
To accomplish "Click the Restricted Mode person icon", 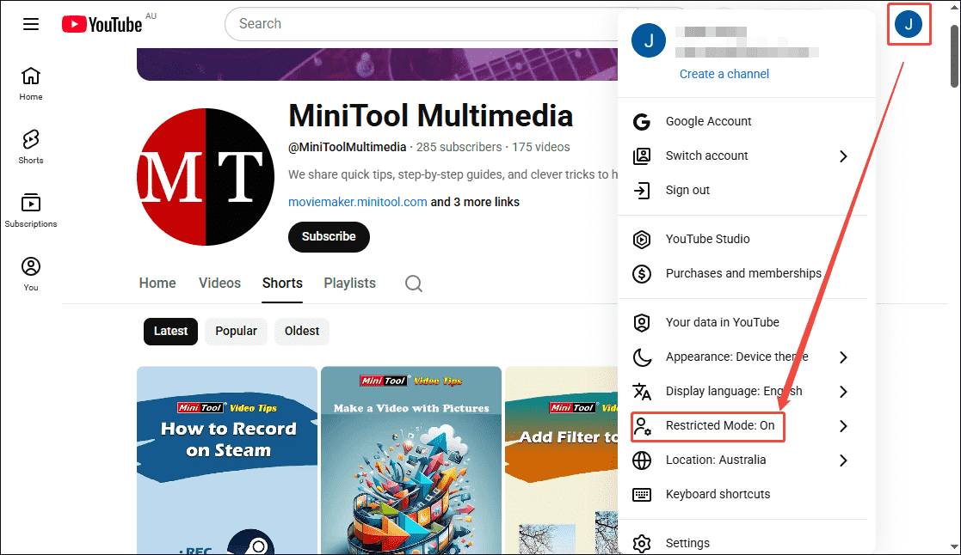I will coord(642,426).
